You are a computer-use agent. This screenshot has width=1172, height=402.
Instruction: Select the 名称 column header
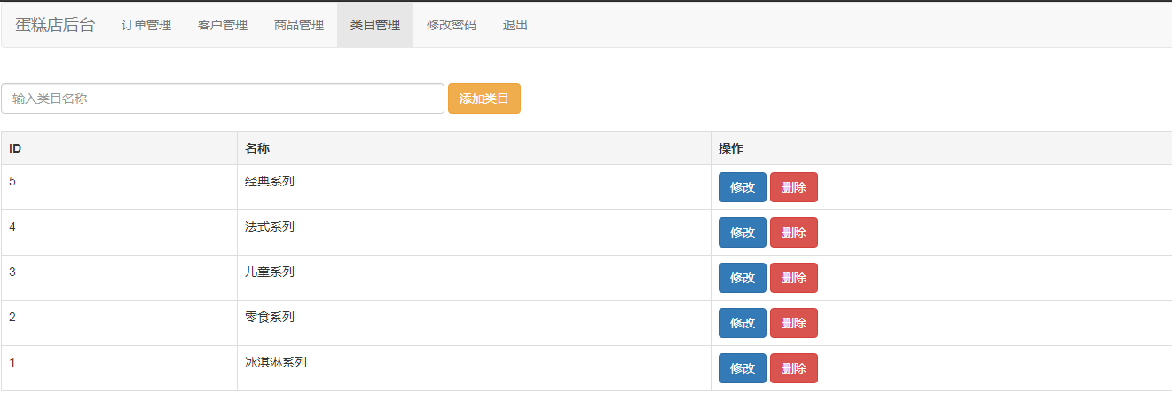pos(257,148)
